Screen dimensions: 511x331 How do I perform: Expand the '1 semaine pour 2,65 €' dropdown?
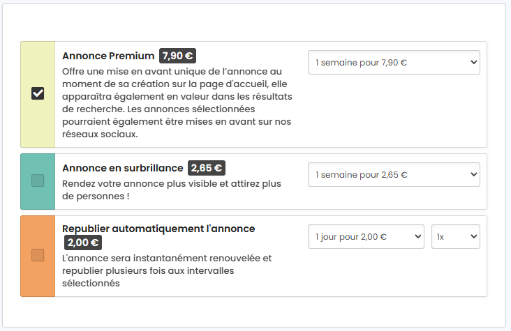393,174
